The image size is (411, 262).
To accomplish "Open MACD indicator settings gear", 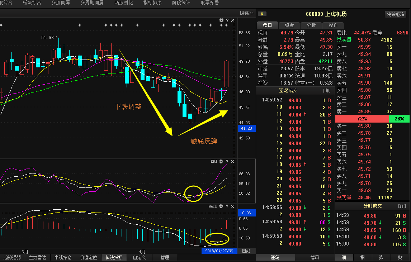I will pyautogui.click(x=221, y=206).
